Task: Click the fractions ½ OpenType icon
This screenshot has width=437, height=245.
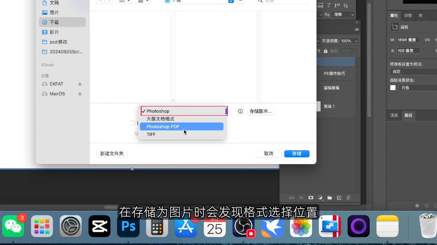Action: [x=346, y=5]
